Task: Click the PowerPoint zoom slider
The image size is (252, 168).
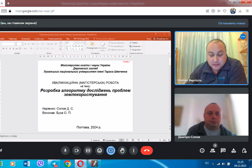Action: [x=151, y=140]
